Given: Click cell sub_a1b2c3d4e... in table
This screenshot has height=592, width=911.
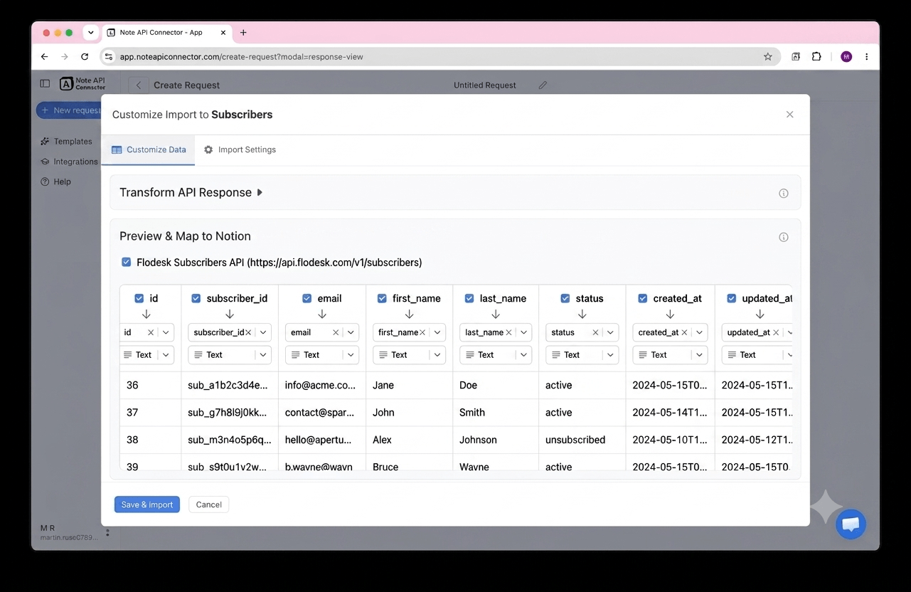Looking at the screenshot, I should [x=228, y=386].
